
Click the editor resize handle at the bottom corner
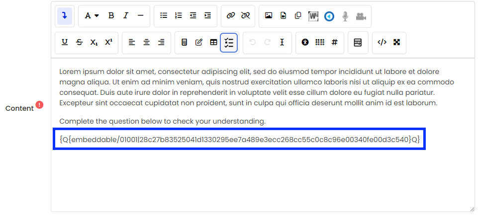472,209
